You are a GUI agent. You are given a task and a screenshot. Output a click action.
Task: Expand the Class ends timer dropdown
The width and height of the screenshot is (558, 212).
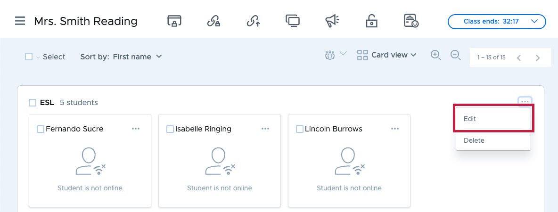tap(497, 21)
